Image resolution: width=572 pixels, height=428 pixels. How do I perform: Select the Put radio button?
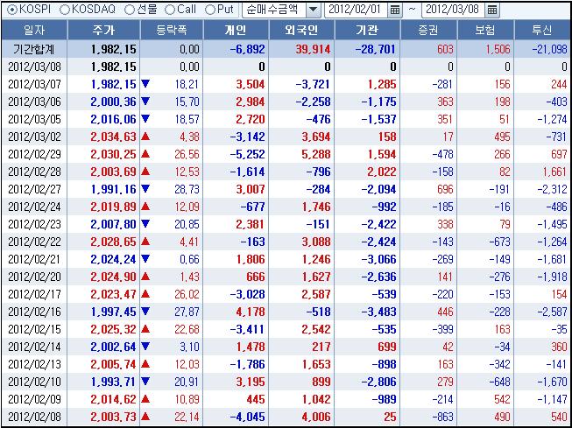tap(209, 10)
